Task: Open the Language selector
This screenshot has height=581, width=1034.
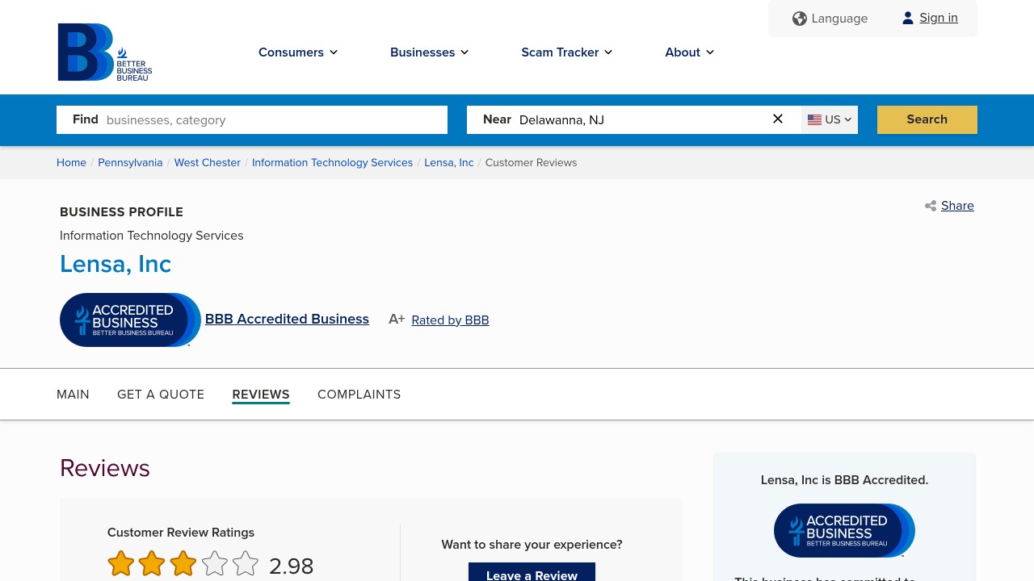Action: tap(830, 19)
